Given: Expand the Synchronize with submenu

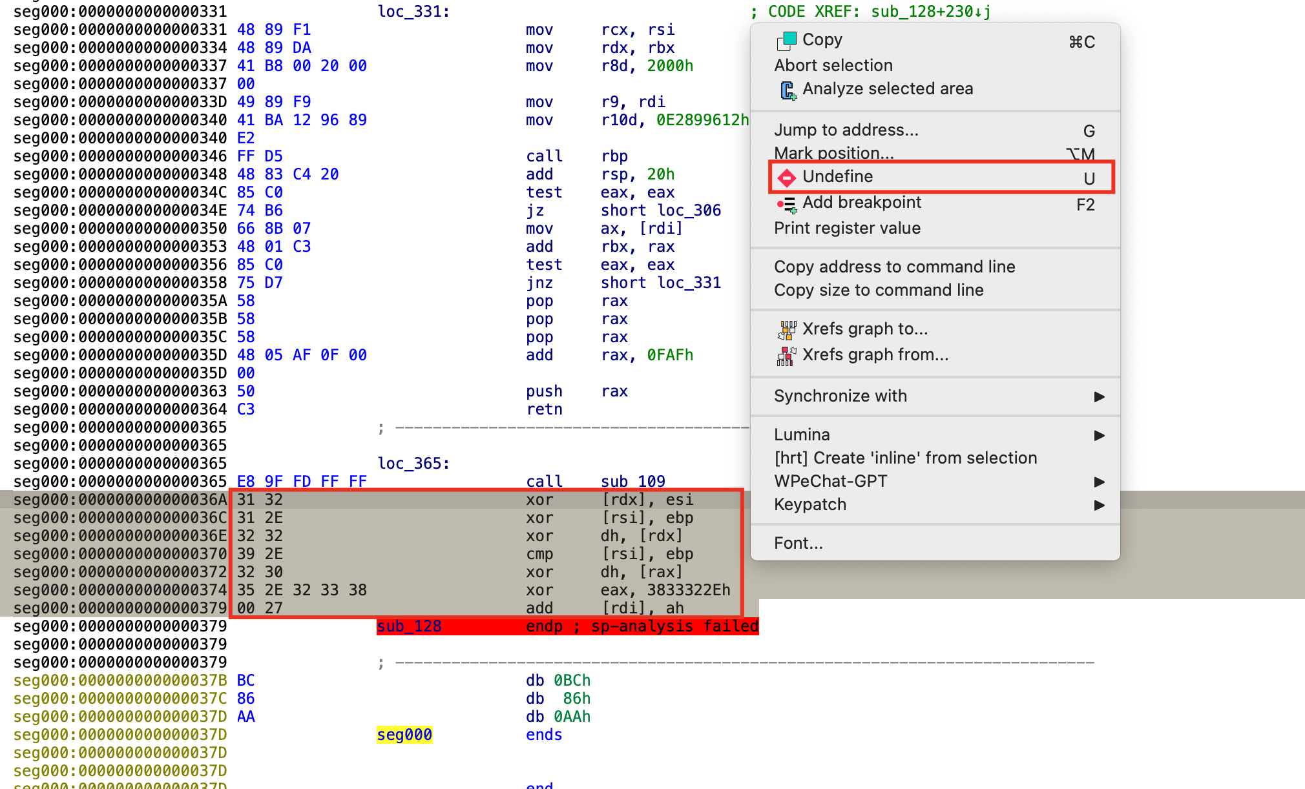Looking at the screenshot, I should (x=1100, y=396).
